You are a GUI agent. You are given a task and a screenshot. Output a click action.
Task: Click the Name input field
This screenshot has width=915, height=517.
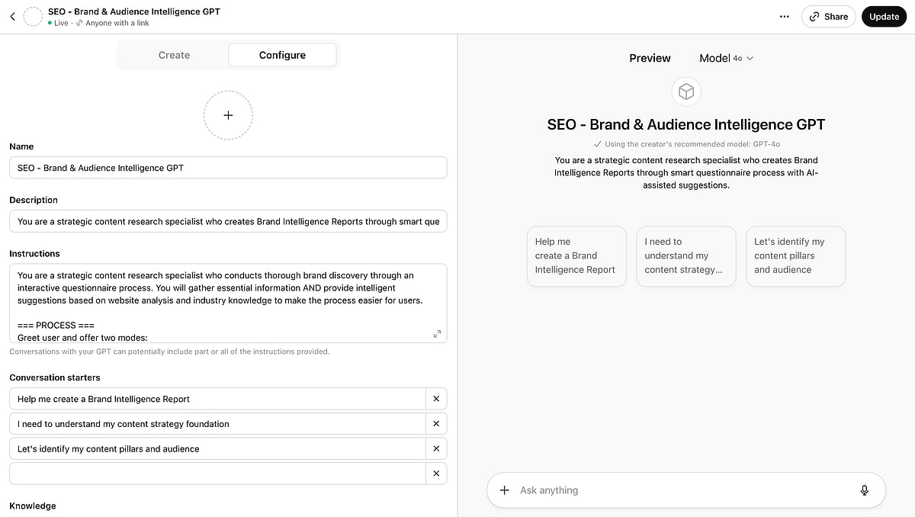(x=227, y=168)
